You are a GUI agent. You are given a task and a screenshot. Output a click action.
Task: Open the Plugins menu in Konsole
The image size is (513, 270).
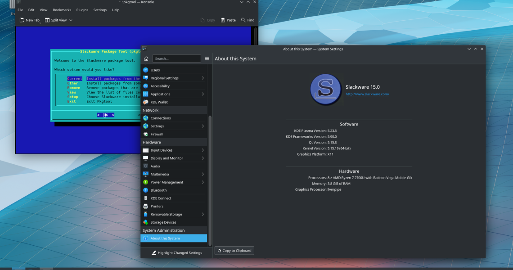pos(82,10)
